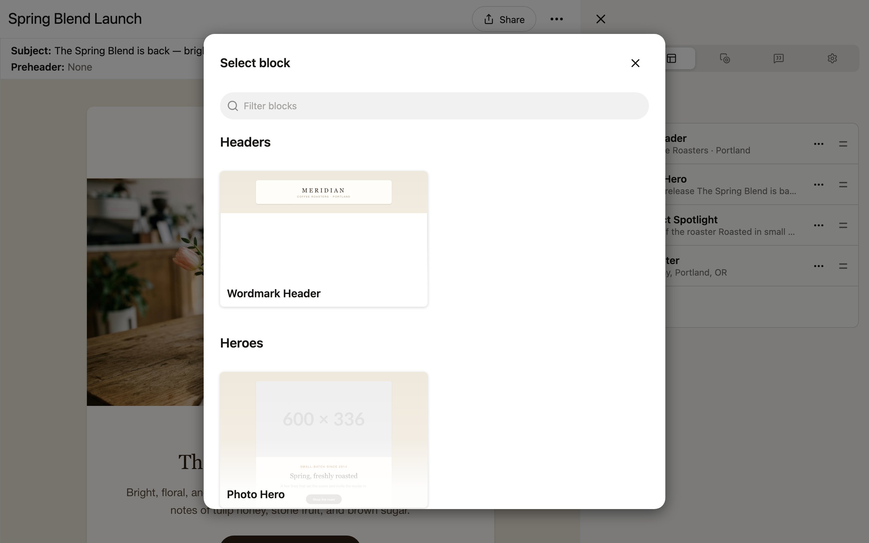This screenshot has height=543, width=869.
Task: Click the Select block dialog title
Action: coord(255,63)
